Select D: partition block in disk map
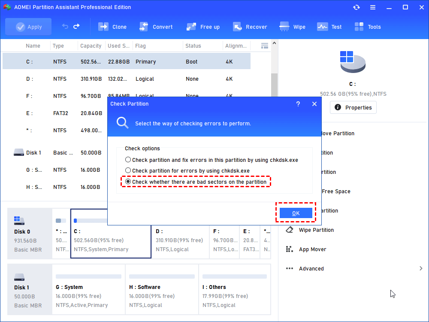429x322 pixels. pos(181,241)
